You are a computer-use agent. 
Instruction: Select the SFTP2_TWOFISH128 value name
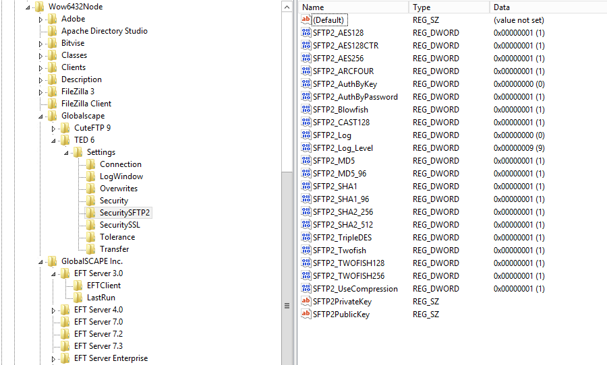pyautogui.click(x=349, y=263)
